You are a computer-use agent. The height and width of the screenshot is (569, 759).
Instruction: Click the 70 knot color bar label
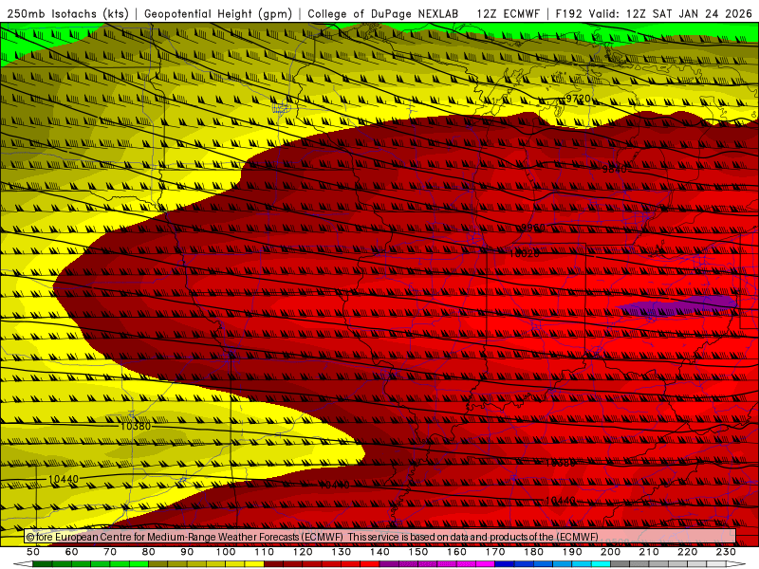pos(110,552)
